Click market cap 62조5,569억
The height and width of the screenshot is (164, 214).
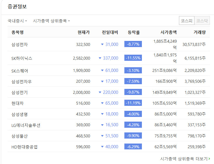[x=166, y=147]
